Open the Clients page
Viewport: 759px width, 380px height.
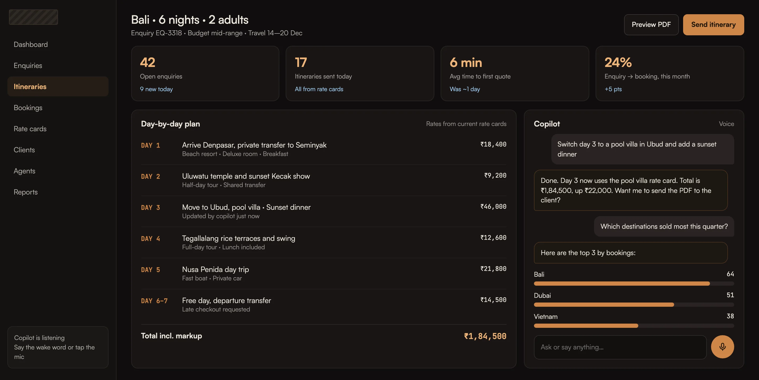click(x=58, y=150)
